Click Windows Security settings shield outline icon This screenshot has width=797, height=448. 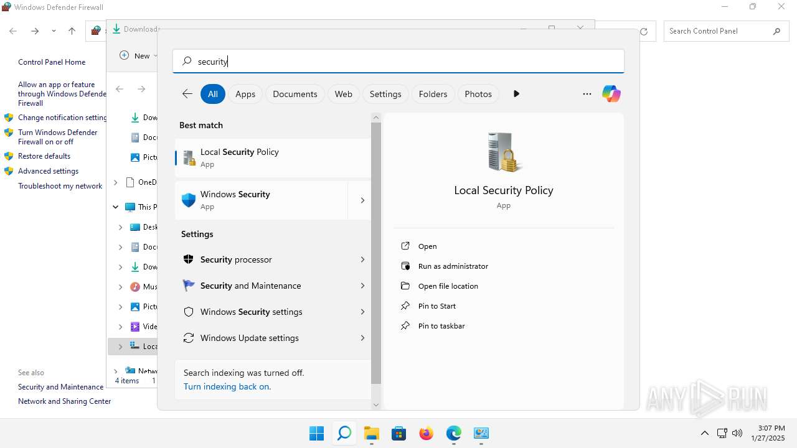click(x=189, y=312)
